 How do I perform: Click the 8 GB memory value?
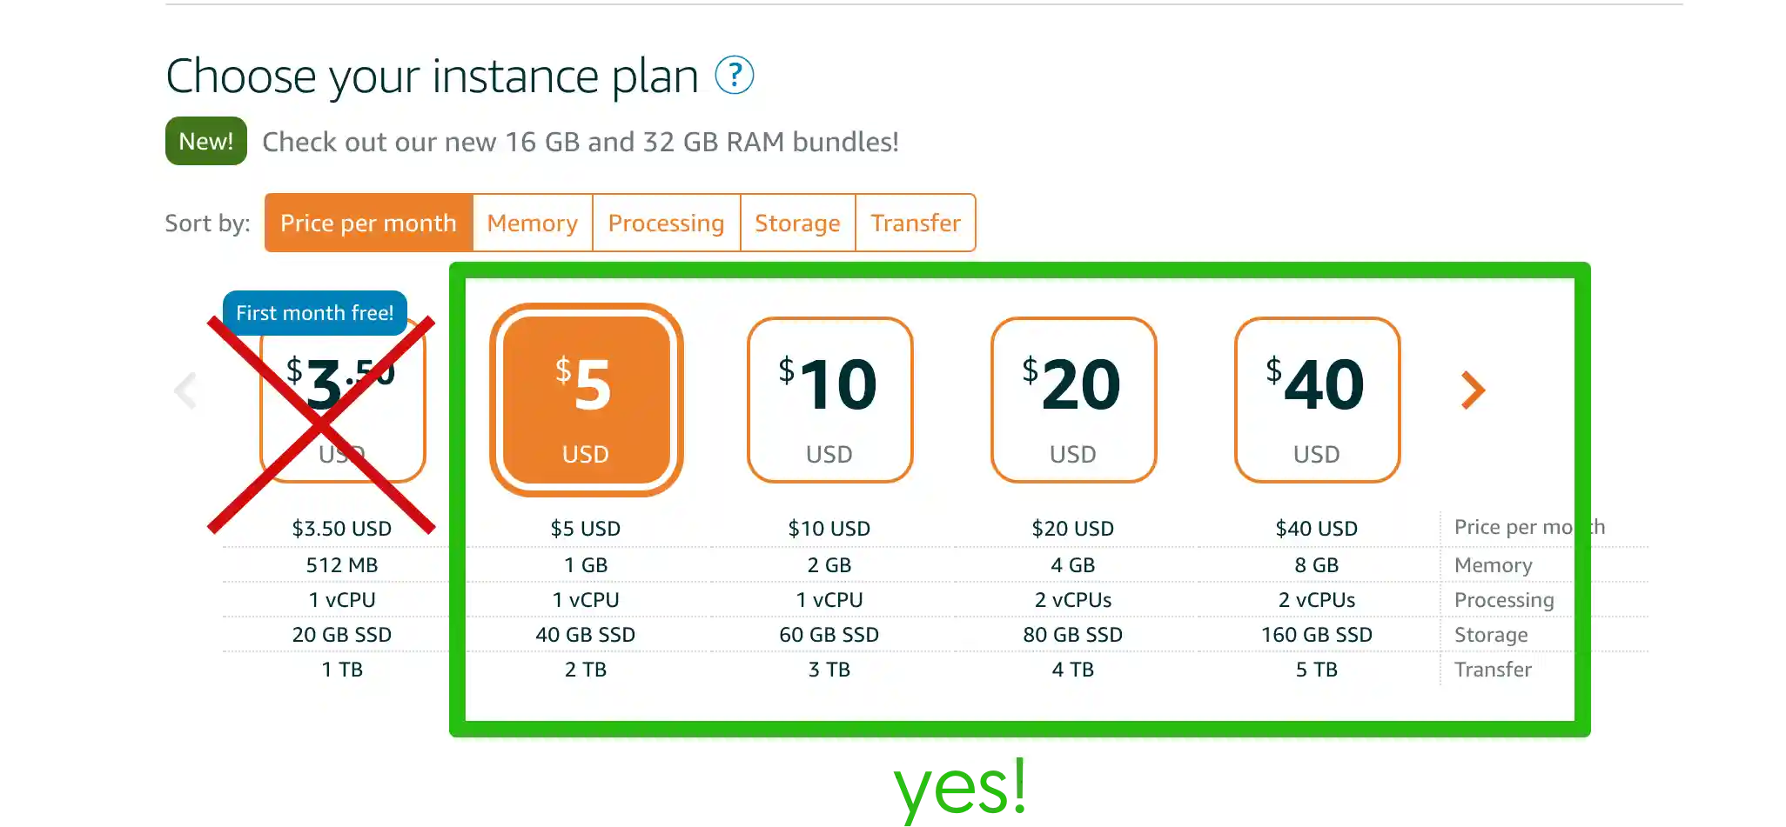[1317, 565]
